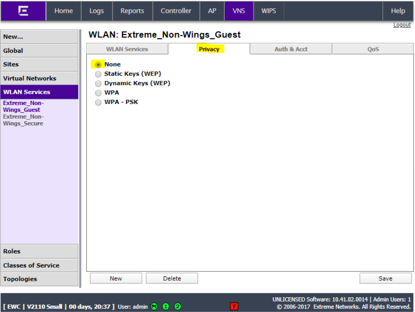415x312 pixels.
Task: Open the Home menu
Action: [64, 11]
